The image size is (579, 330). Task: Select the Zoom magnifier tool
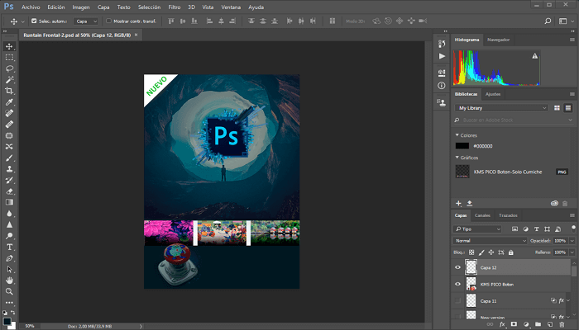tap(10, 291)
